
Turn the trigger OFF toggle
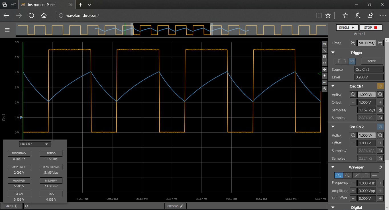(x=352, y=61)
